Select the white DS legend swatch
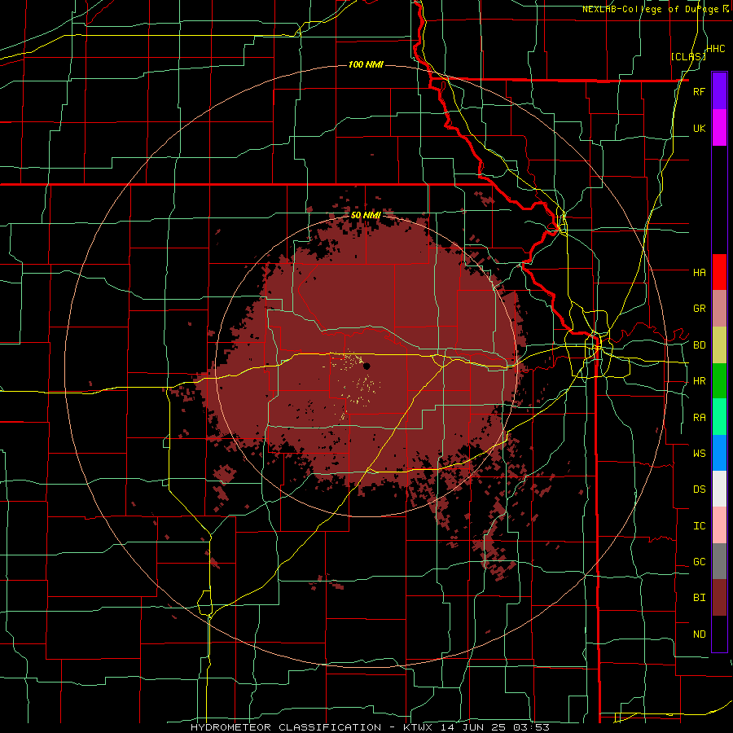This screenshot has width=733, height=733. [719, 489]
